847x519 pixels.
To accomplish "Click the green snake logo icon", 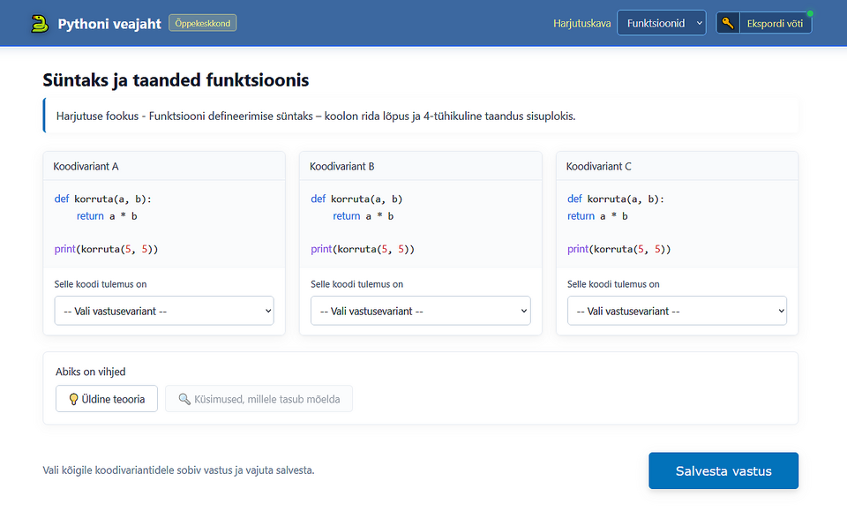I will click(40, 23).
